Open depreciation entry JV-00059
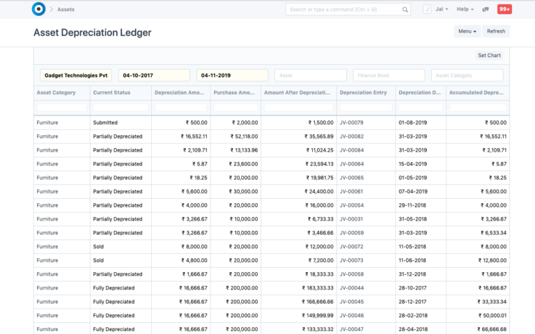The width and height of the screenshot is (535, 334). pyautogui.click(x=351, y=233)
